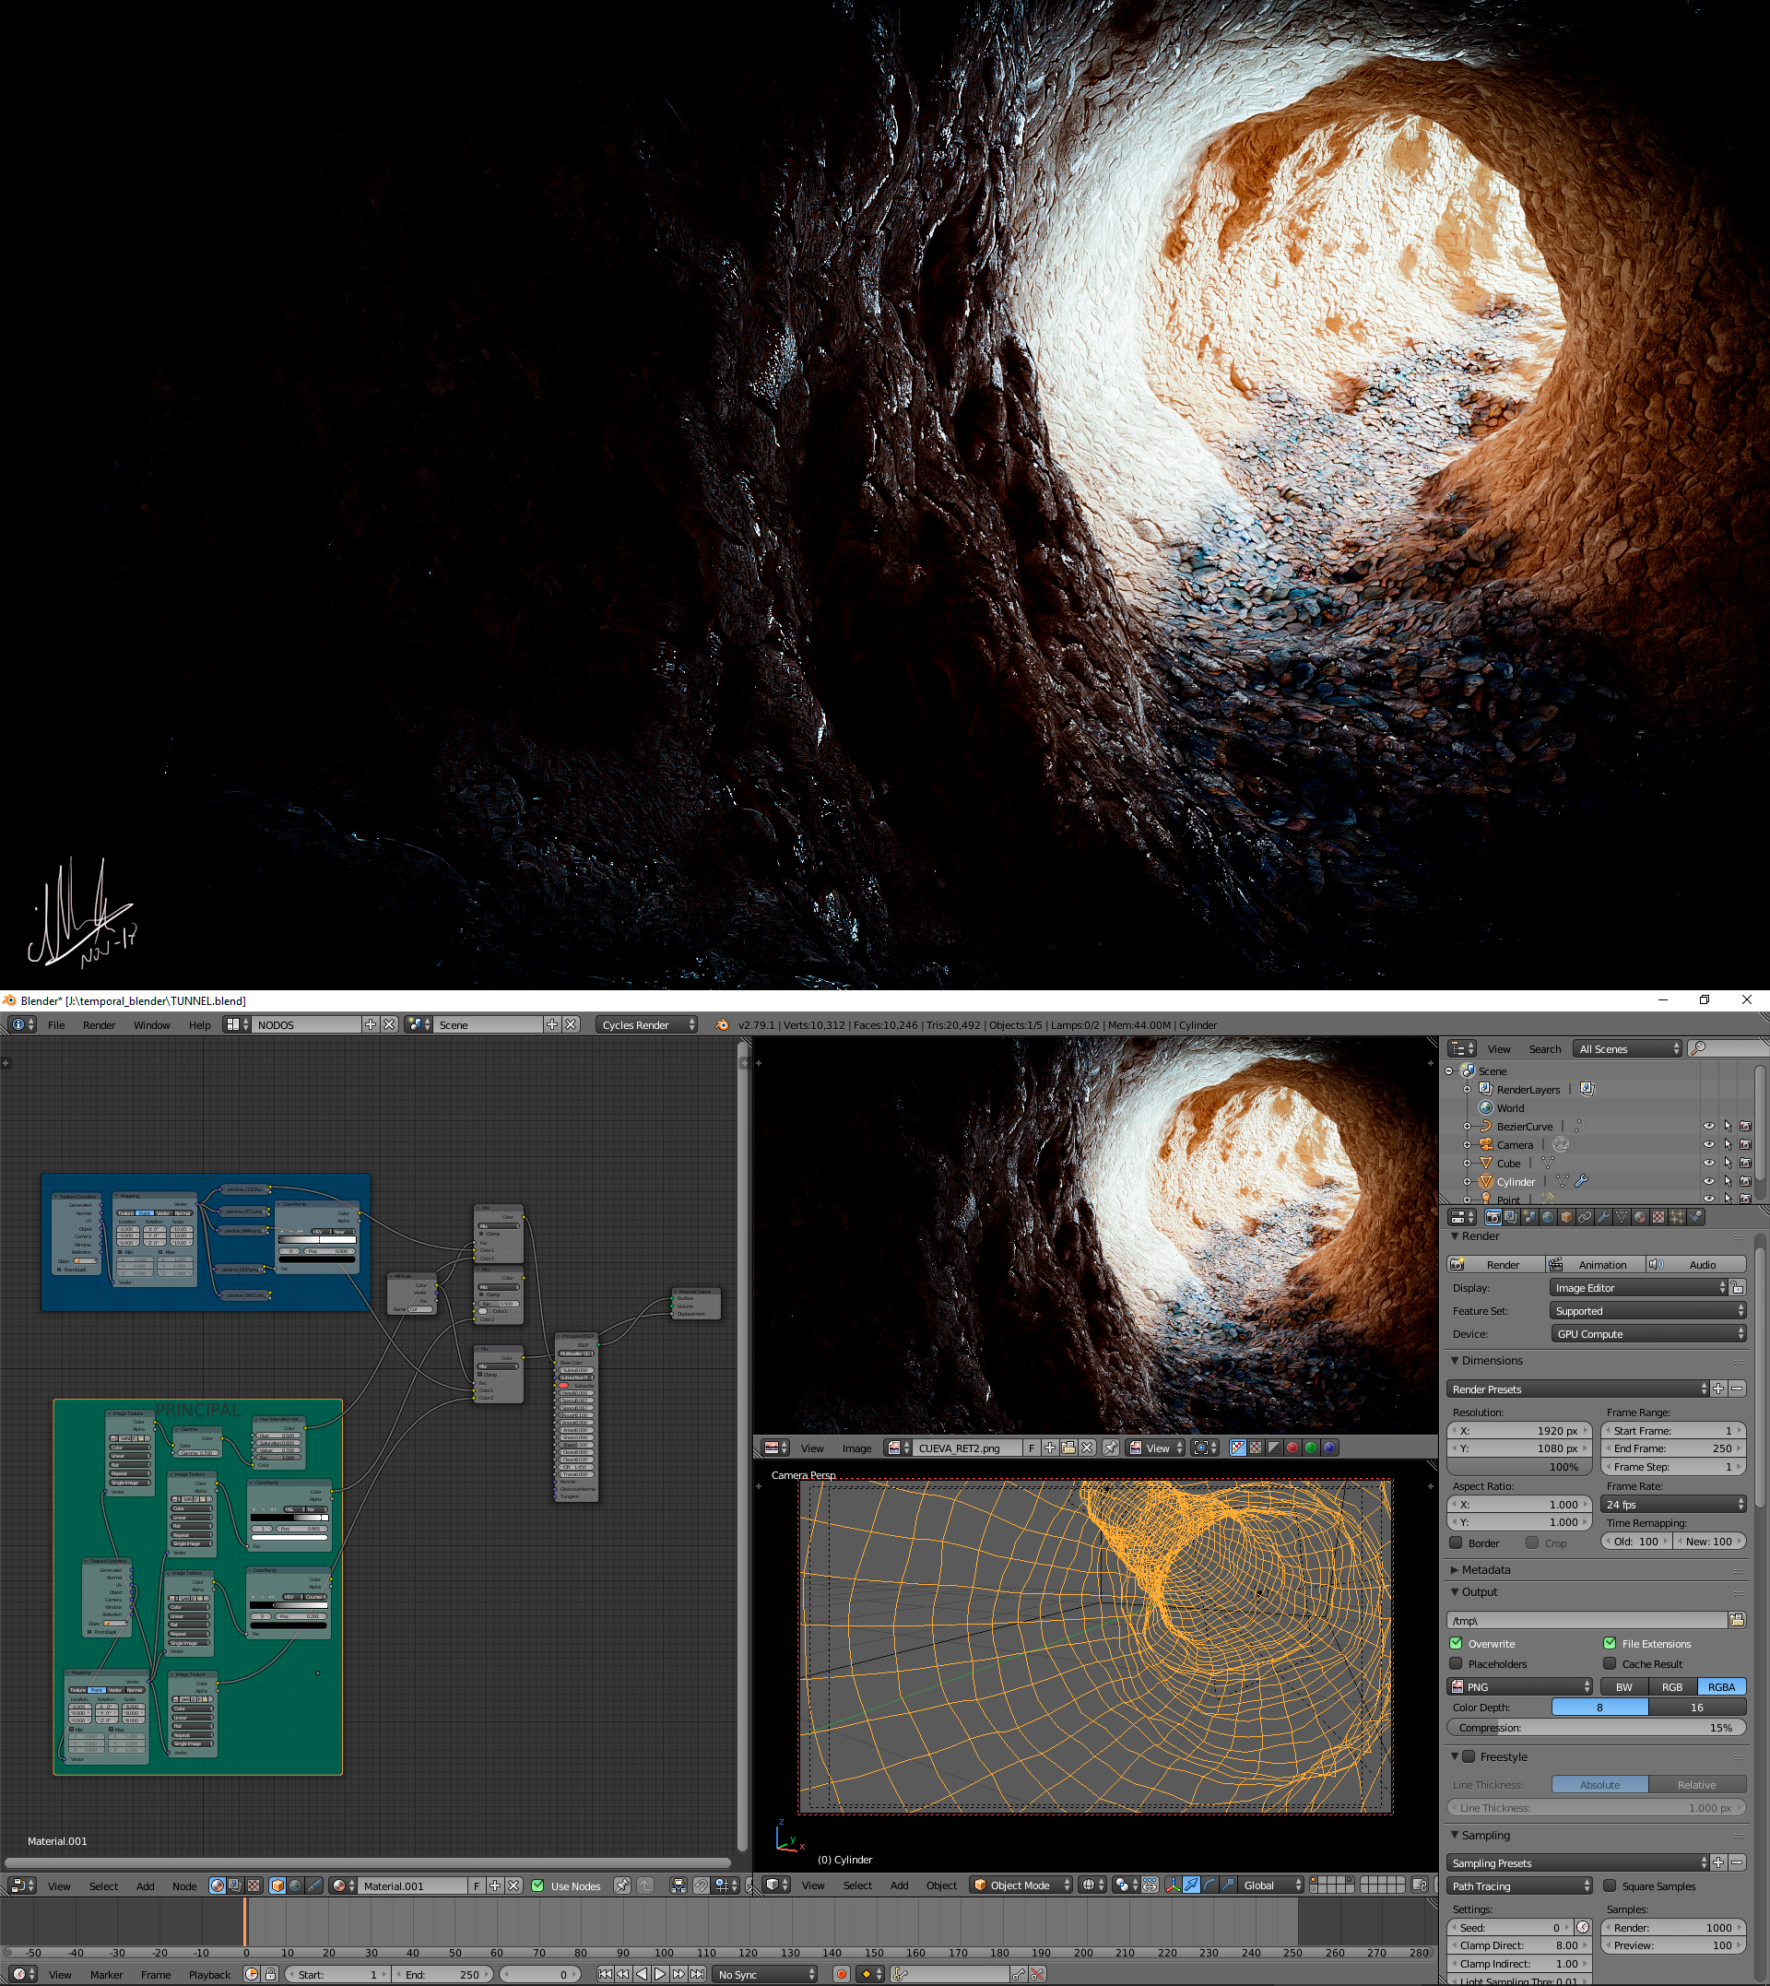Toggle viewport visibility eye for Camera

[1709, 1145]
